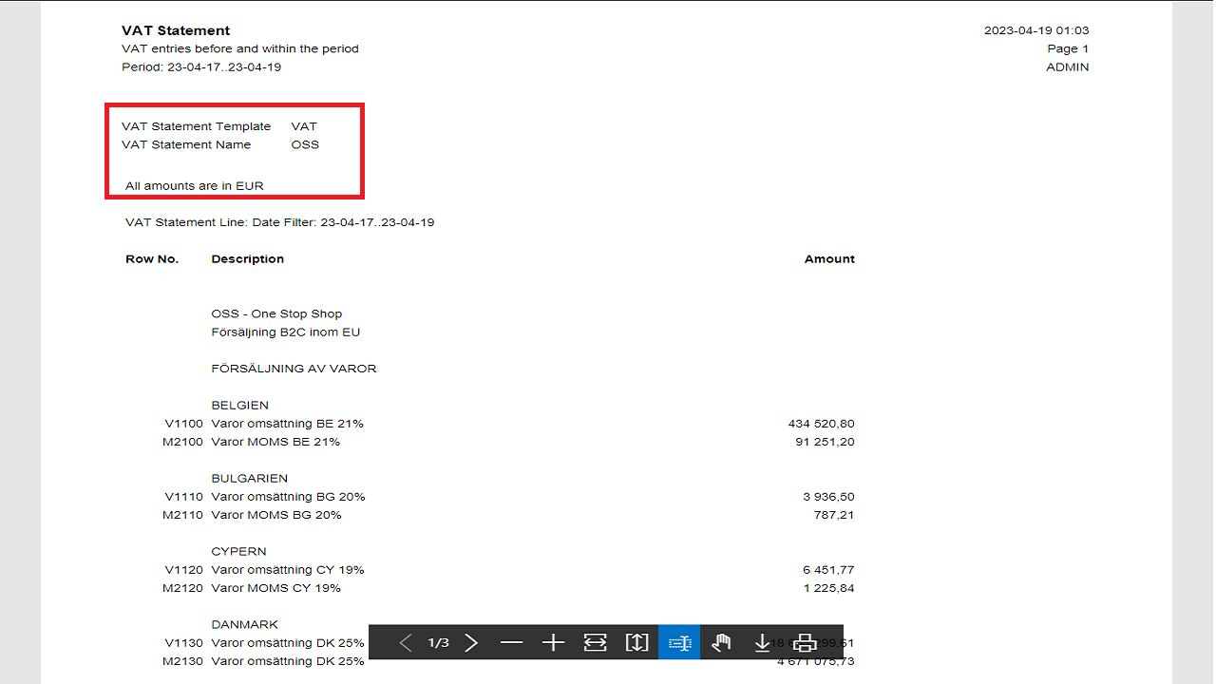This screenshot has width=1216, height=684.
Task: Select row number 'V1110'
Action: 184,497
